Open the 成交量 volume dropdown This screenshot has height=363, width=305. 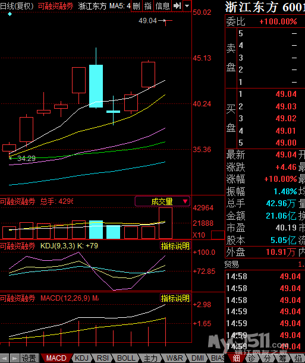click(x=162, y=201)
